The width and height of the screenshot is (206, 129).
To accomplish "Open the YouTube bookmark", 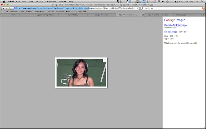I will [50, 12].
